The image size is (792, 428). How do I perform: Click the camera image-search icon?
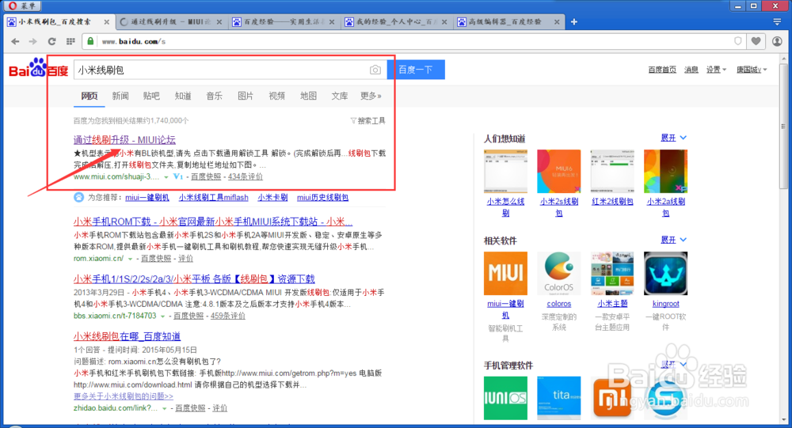coord(375,70)
